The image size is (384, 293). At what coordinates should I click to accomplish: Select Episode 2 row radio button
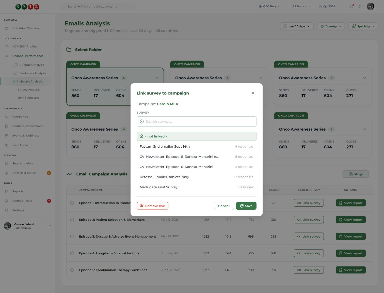pyautogui.click(x=72, y=220)
